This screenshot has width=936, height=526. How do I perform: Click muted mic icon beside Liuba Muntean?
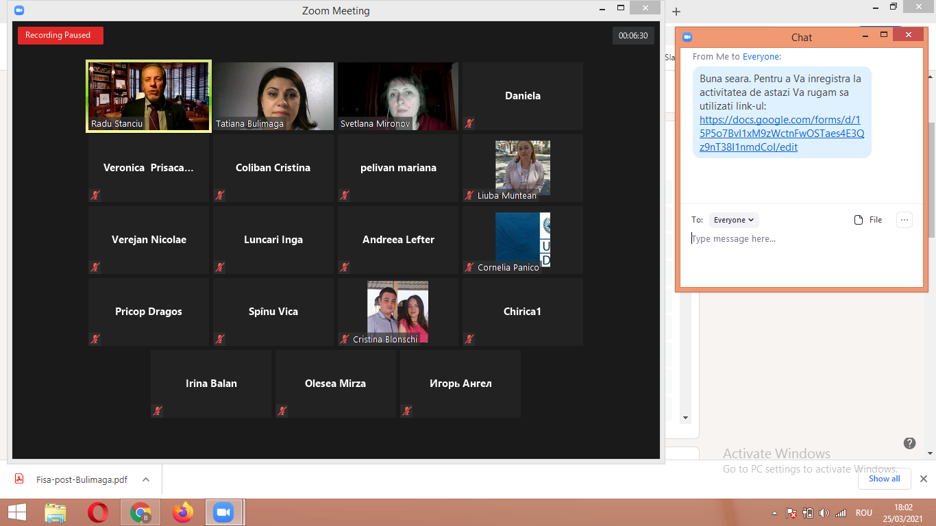[469, 195]
